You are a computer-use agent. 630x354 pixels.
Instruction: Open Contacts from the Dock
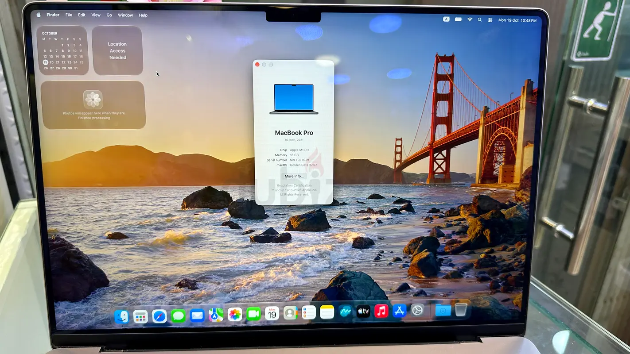tap(291, 313)
